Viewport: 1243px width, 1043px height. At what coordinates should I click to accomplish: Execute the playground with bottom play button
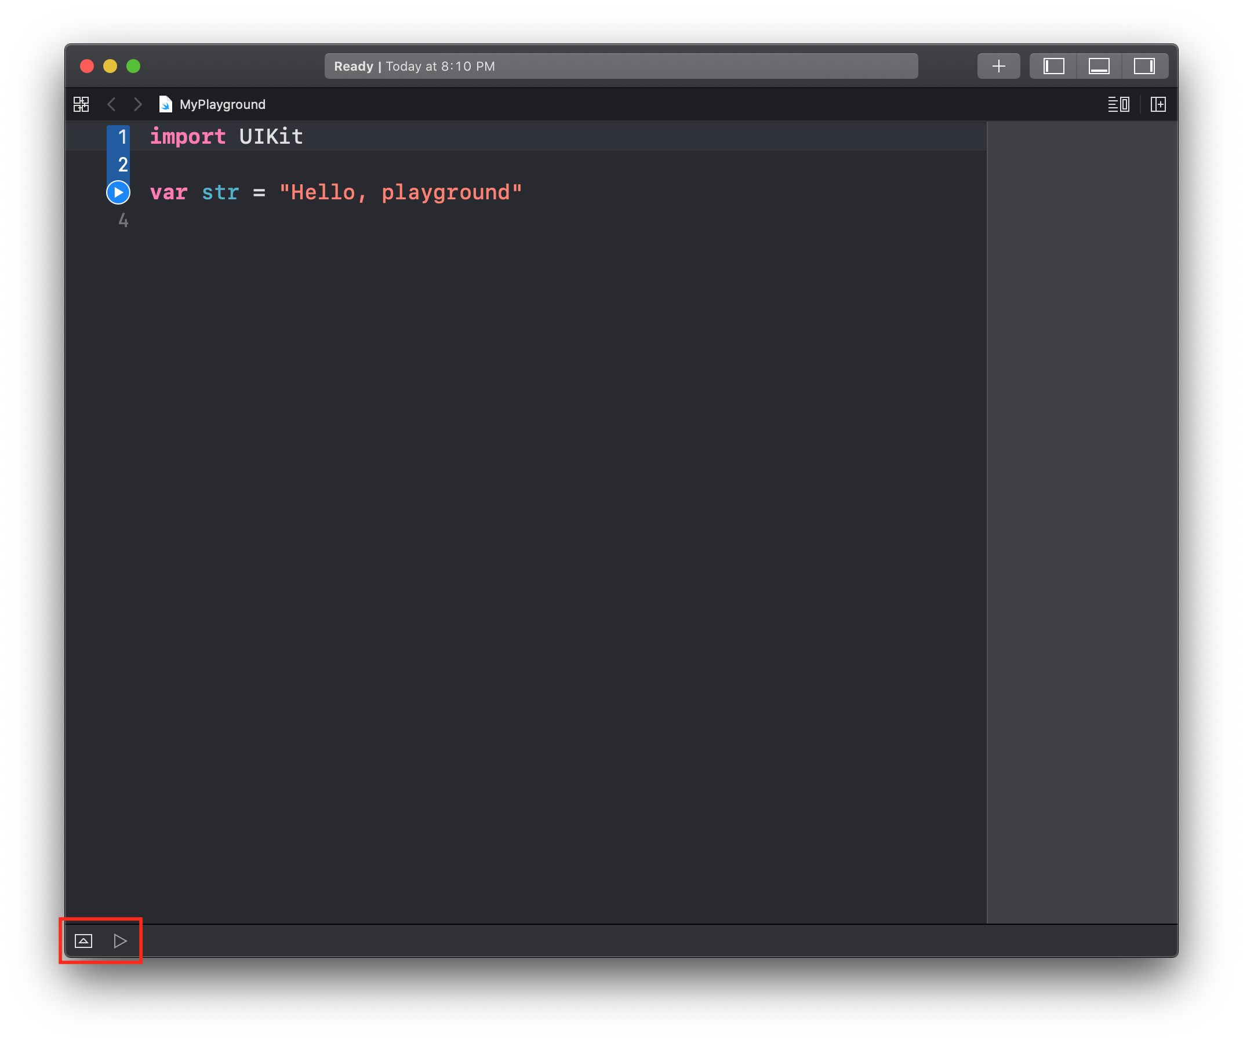(120, 940)
